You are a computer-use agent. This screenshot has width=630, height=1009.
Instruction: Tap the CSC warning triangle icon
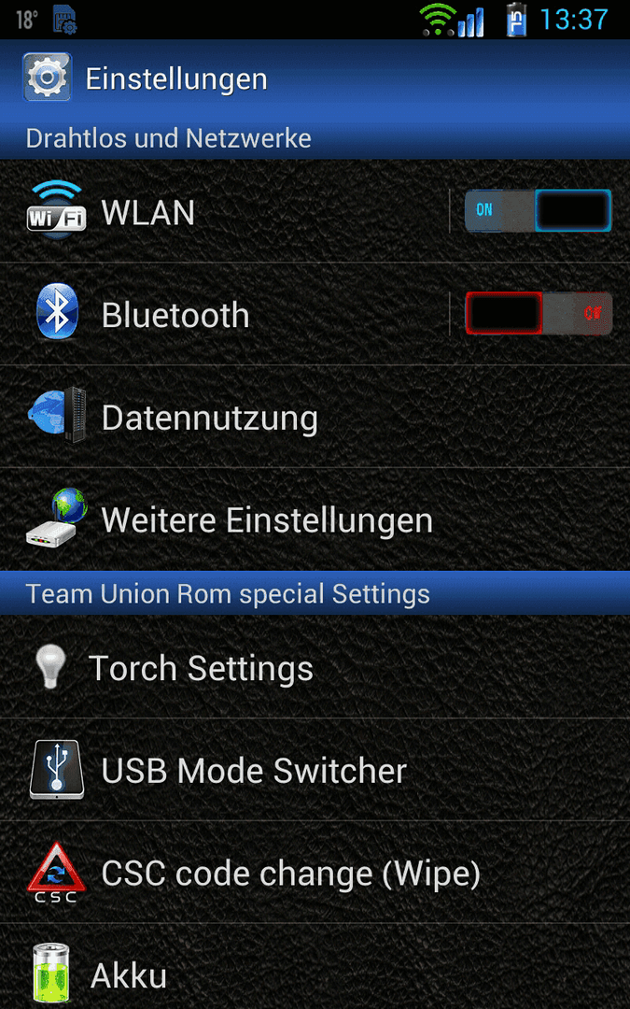(56, 873)
